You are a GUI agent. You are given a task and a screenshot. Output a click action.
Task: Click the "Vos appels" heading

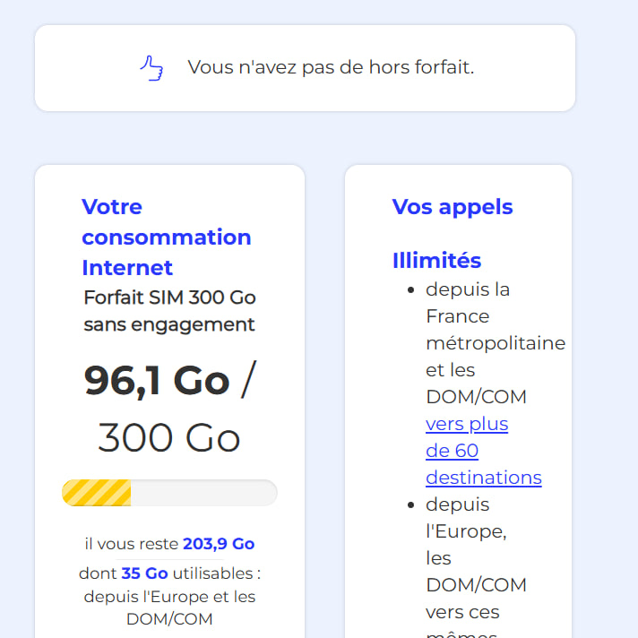(452, 207)
